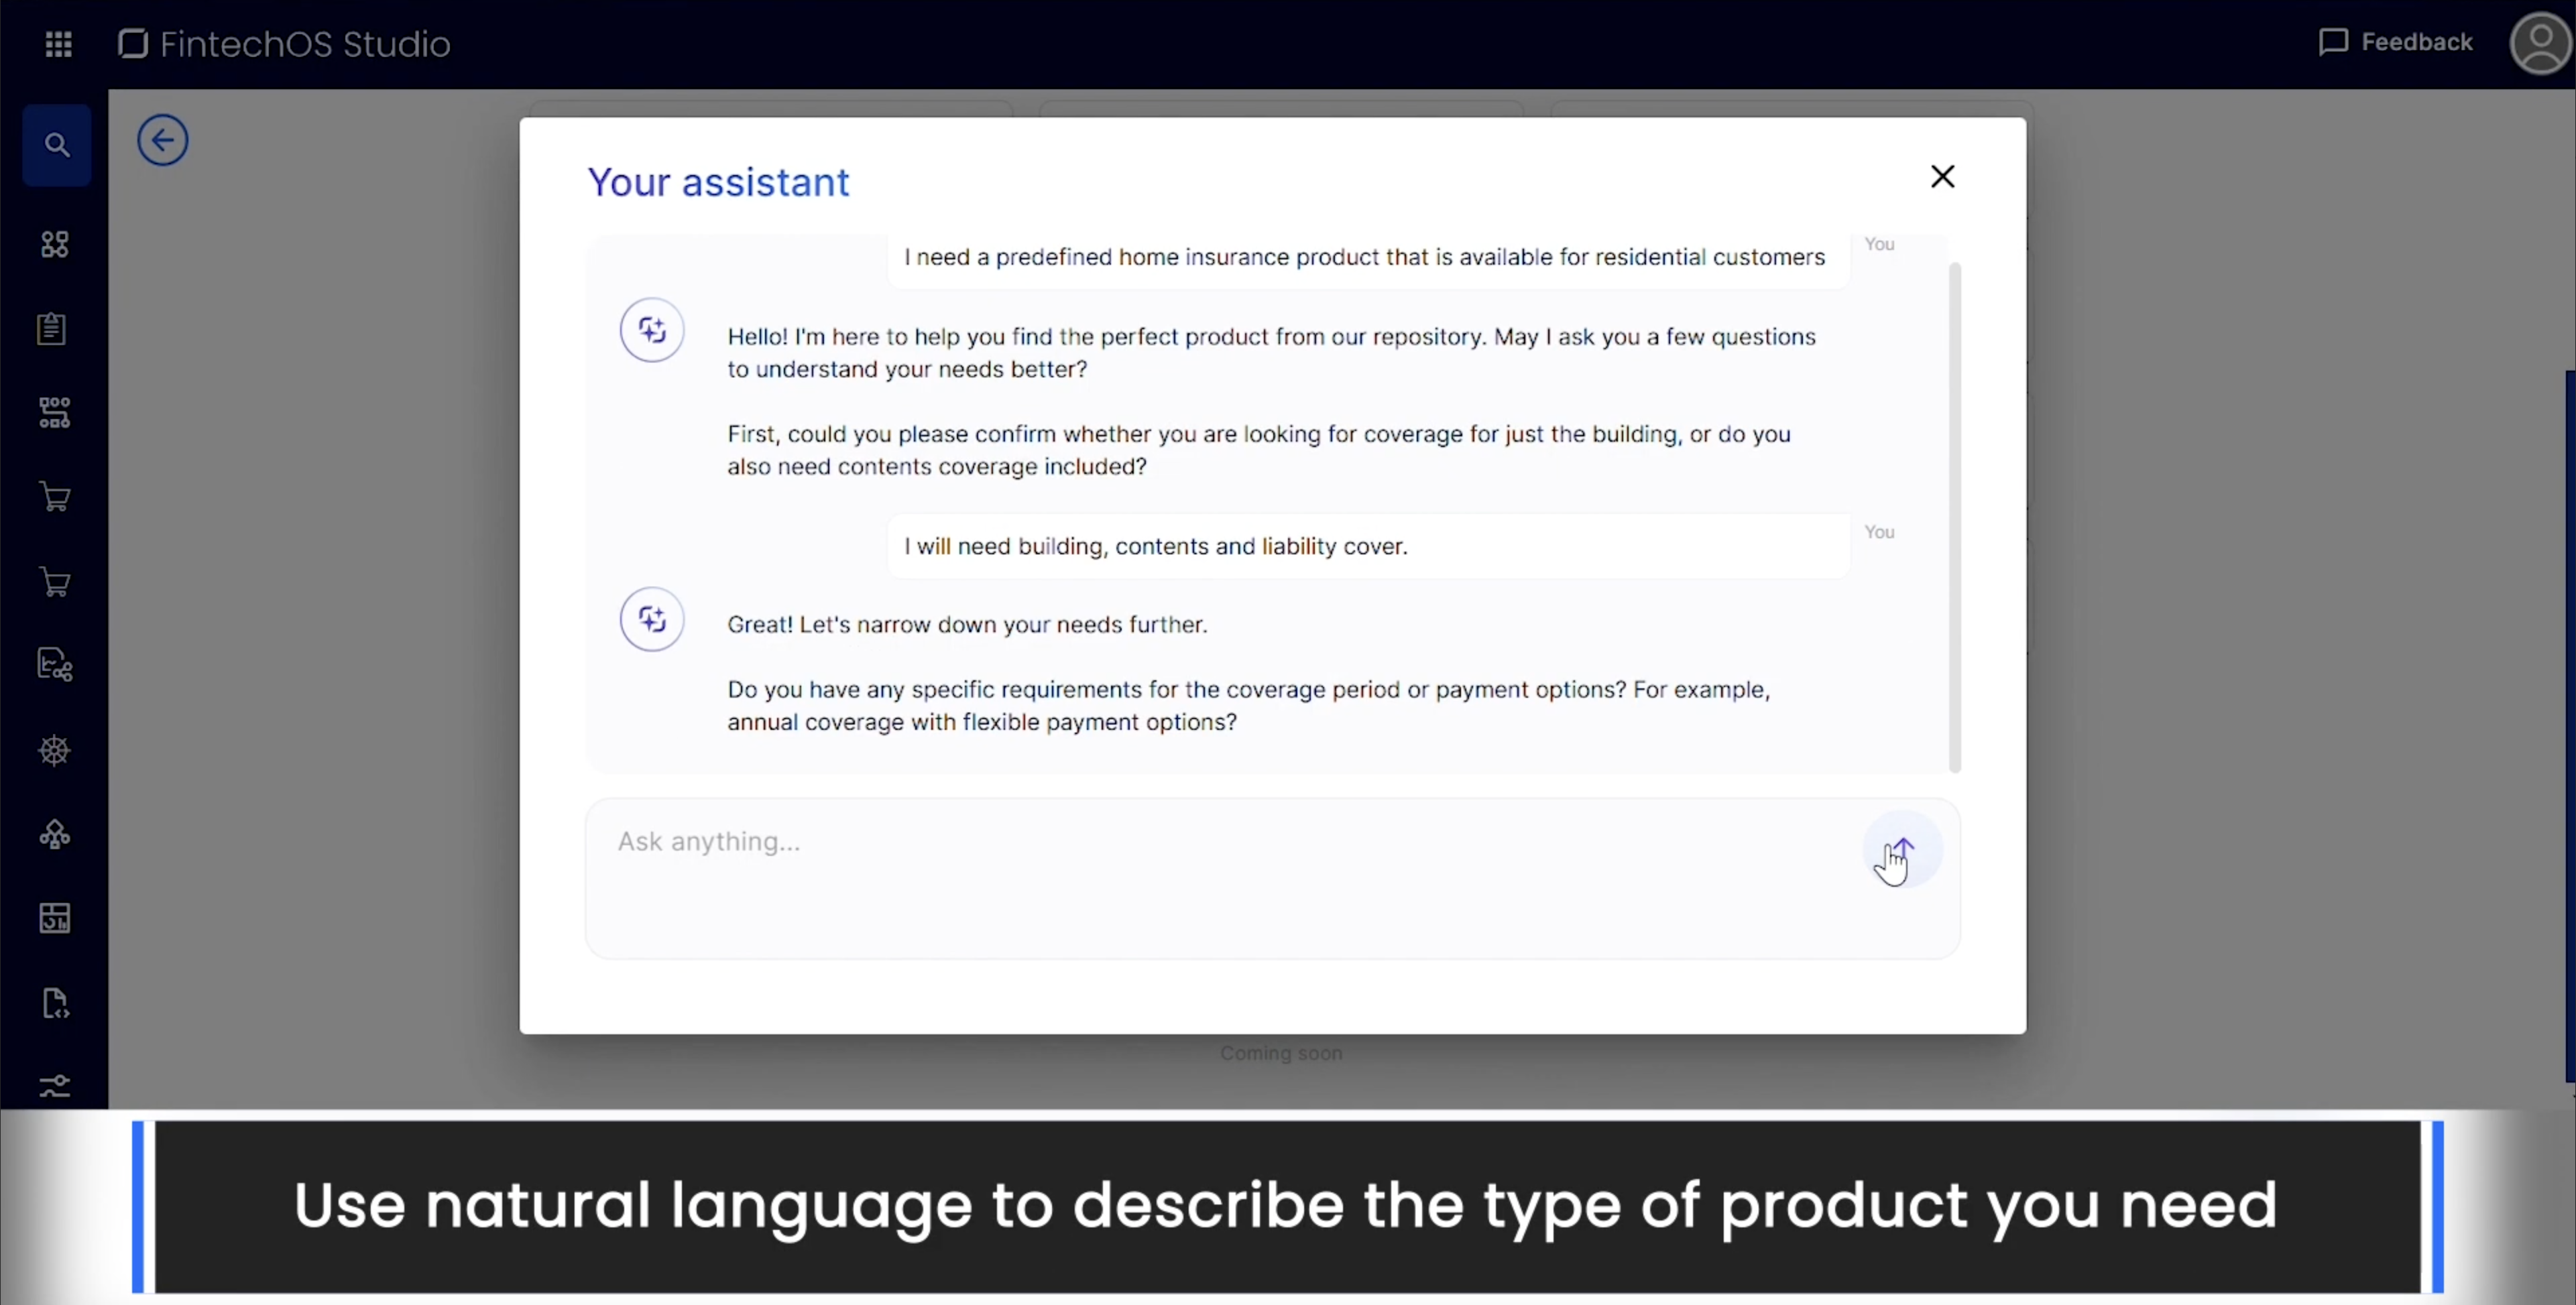The height and width of the screenshot is (1305, 2576).
Task: Open the data model hierarchy sidebar icon
Action: click(x=55, y=412)
